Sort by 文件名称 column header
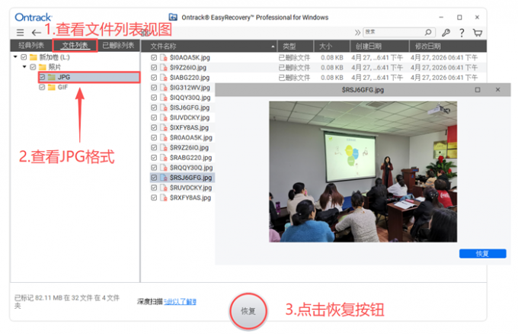Screen dimensions: 518x334 coord(209,47)
